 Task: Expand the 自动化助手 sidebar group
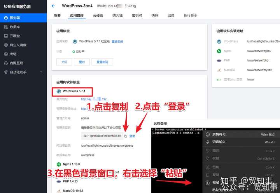coord(23,72)
